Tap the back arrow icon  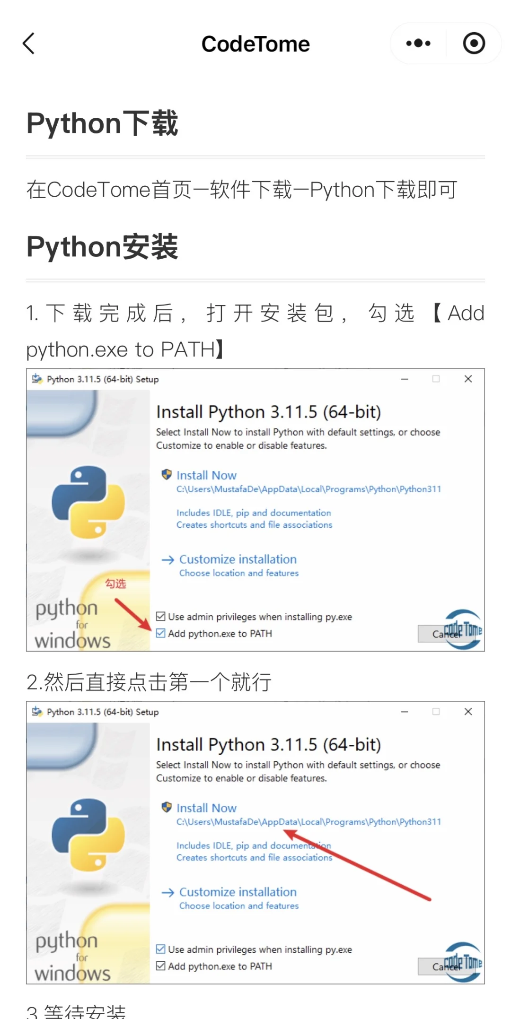click(29, 44)
